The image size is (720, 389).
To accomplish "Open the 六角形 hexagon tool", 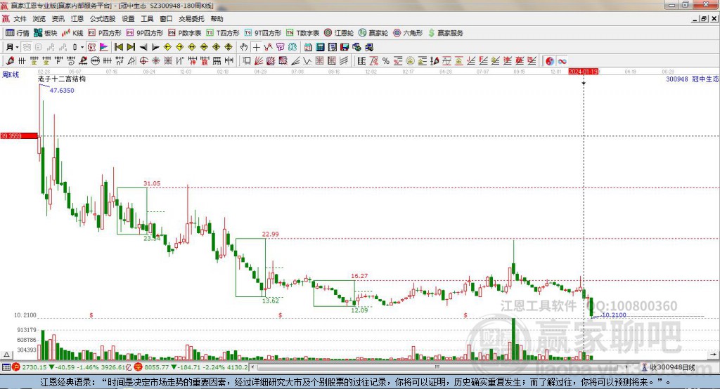I will pos(408,33).
